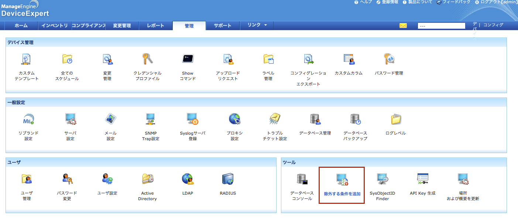Open パスワード管理 icon
Image resolution: width=518 pixels, height=223 pixels.
click(x=389, y=59)
